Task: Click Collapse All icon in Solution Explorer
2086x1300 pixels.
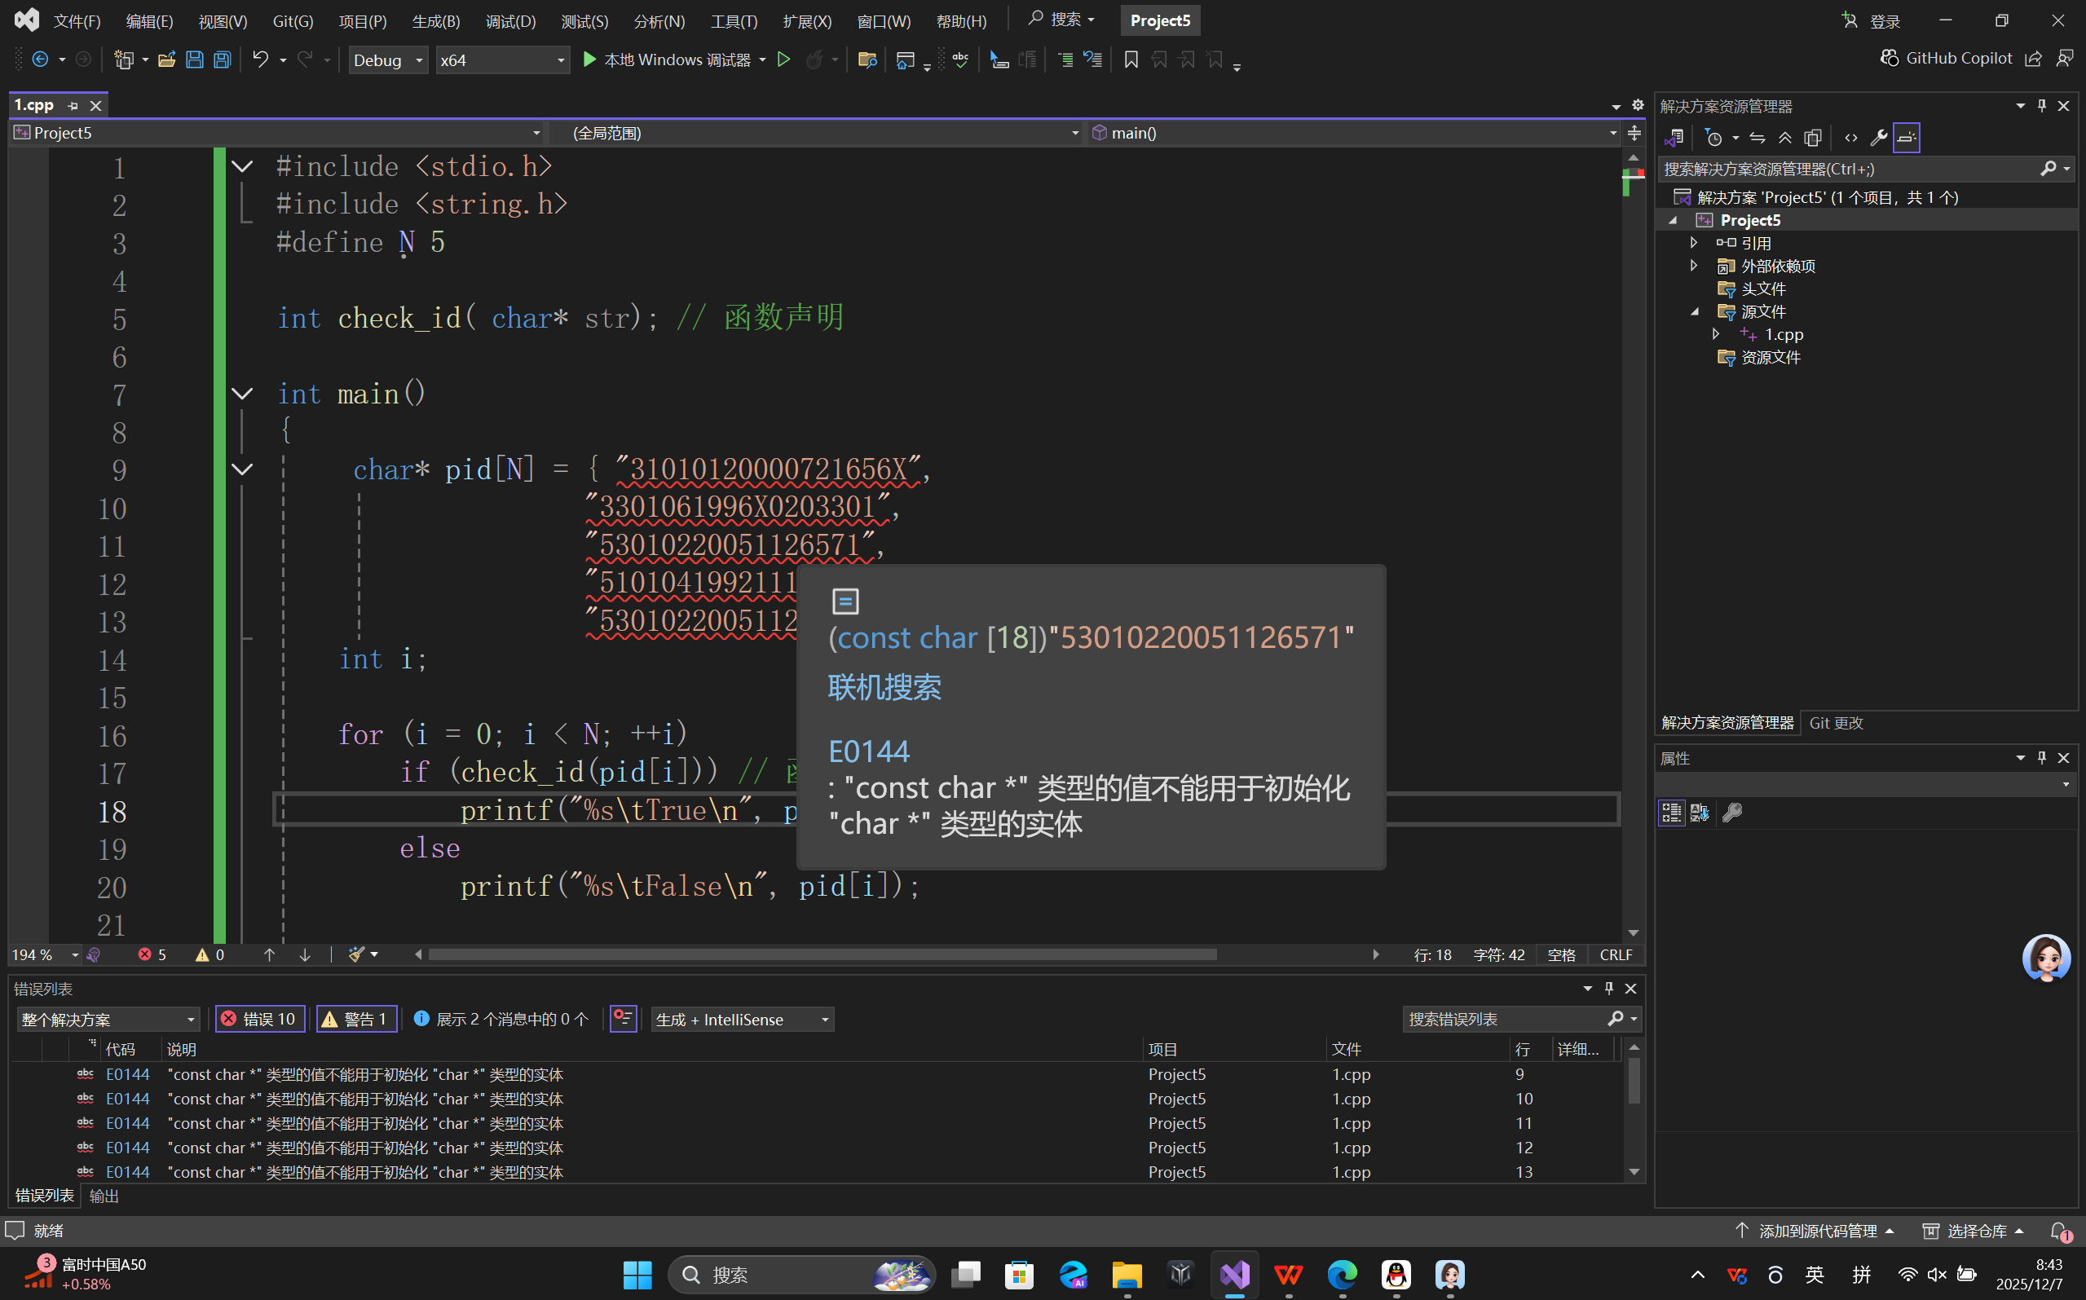Action: click(1785, 138)
